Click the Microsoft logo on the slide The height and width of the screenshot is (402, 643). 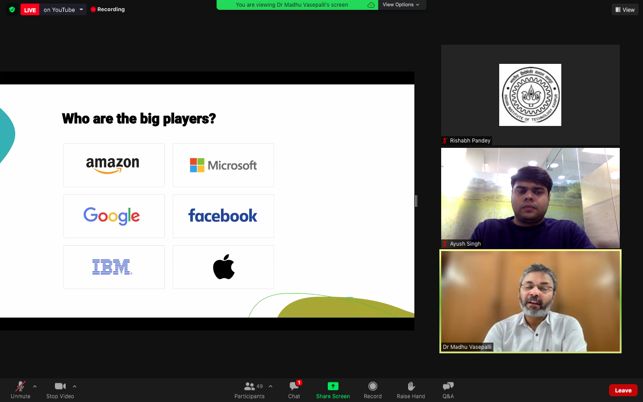(x=223, y=165)
